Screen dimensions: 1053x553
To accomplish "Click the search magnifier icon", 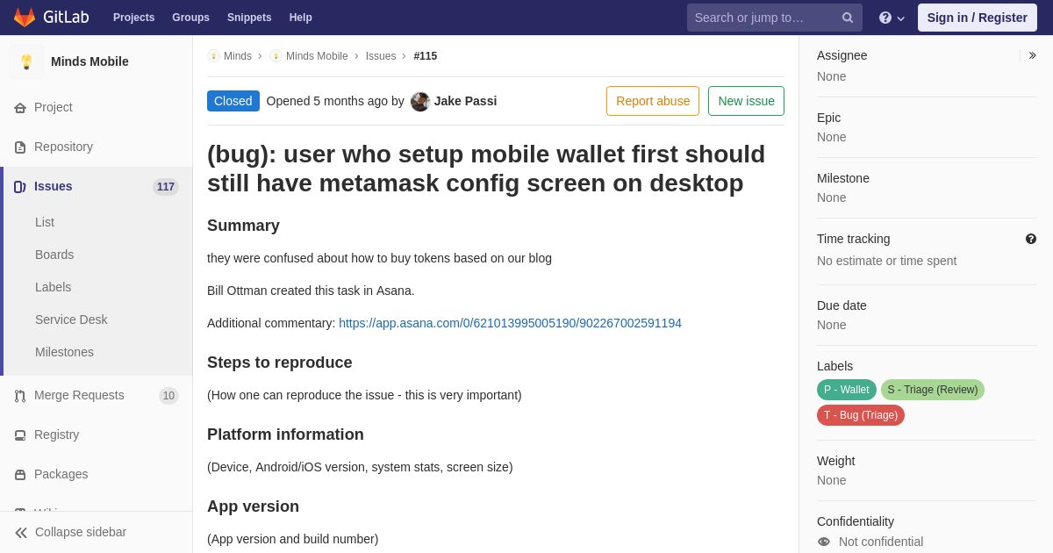I will point(847,18).
